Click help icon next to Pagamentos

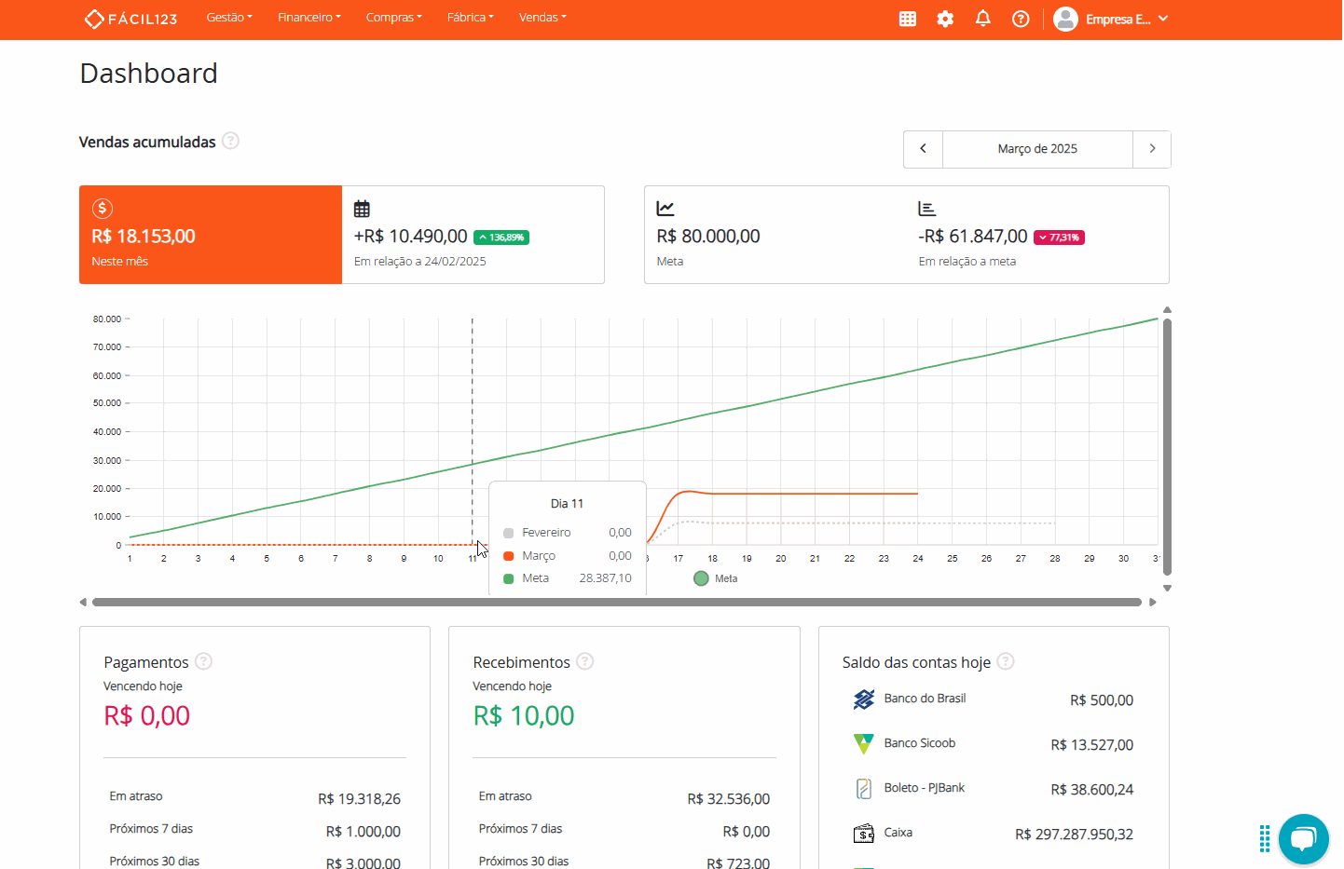point(204,661)
